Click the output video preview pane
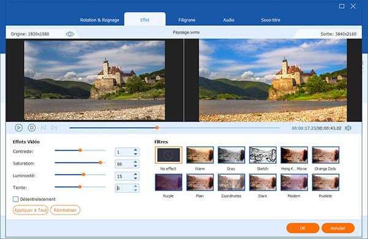This screenshot has height=239, width=368. click(x=273, y=80)
